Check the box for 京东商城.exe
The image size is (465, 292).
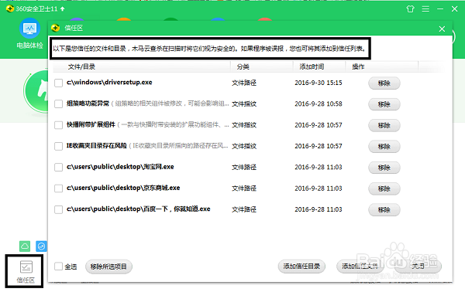[x=58, y=188]
